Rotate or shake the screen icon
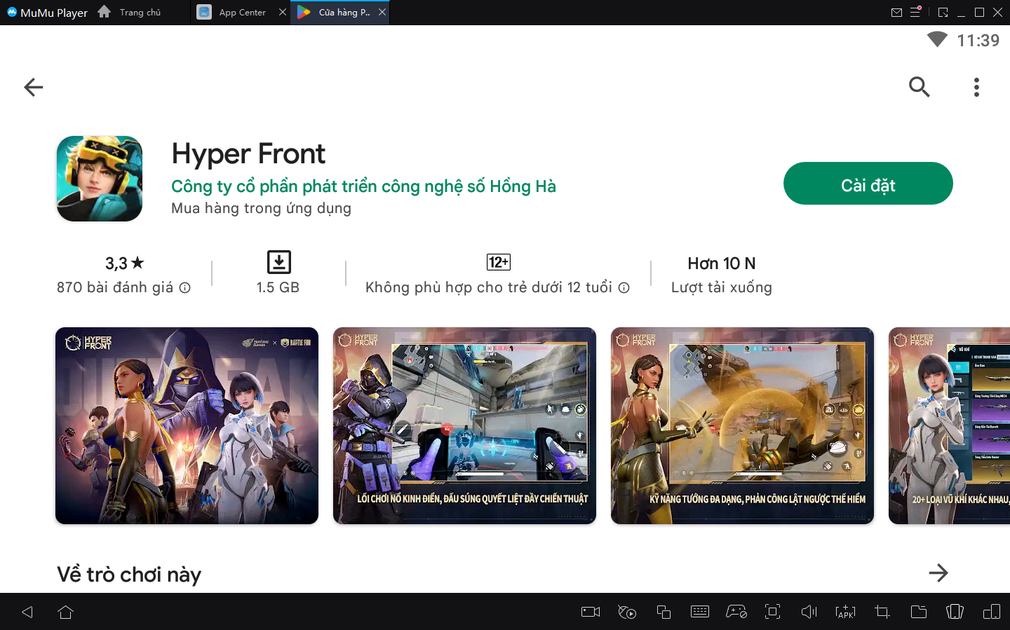Screen dimensions: 1010x630 [955, 612]
